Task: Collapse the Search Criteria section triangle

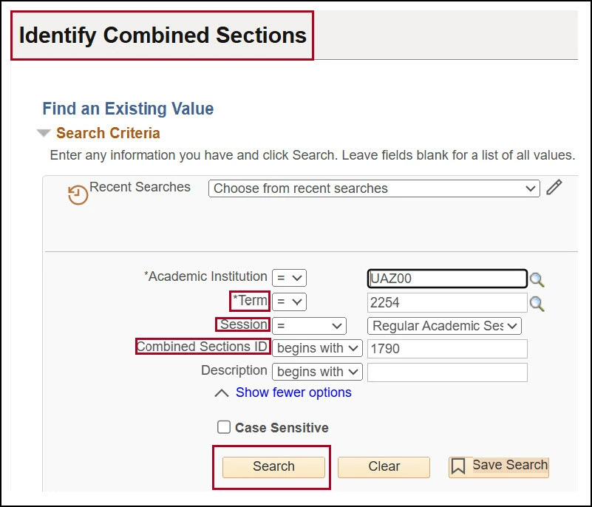Action: click(x=44, y=133)
